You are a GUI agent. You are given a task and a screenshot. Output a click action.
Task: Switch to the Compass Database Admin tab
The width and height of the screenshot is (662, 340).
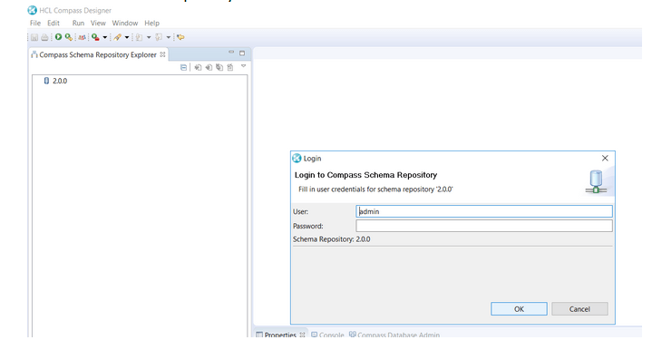pos(394,335)
